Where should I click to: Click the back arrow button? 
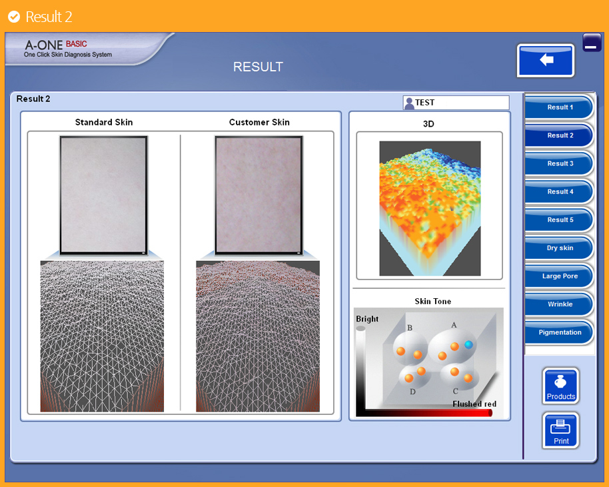(x=546, y=60)
